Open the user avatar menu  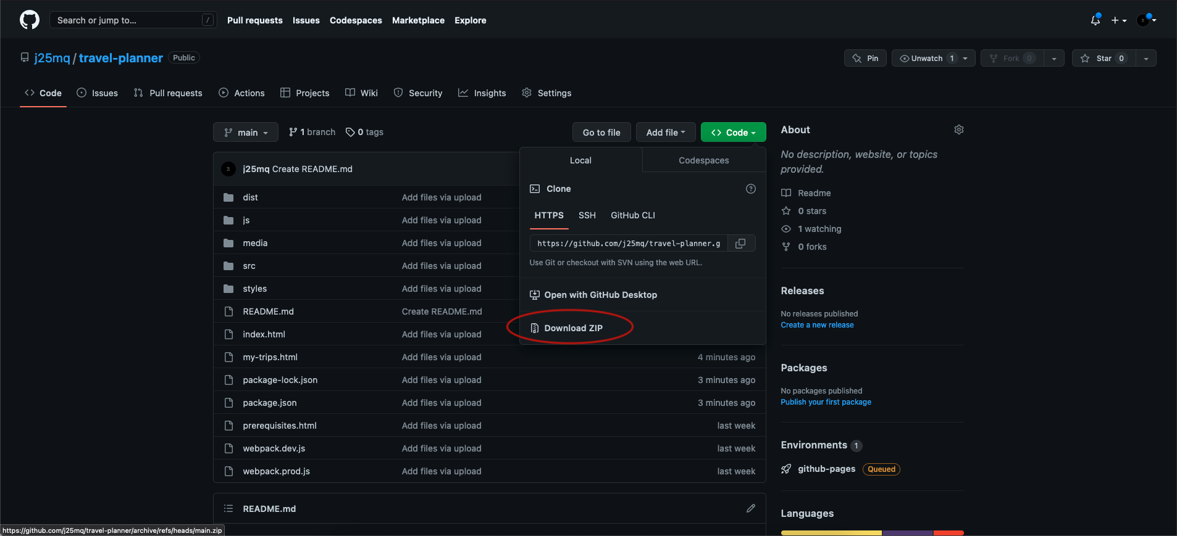pyautogui.click(x=1147, y=20)
